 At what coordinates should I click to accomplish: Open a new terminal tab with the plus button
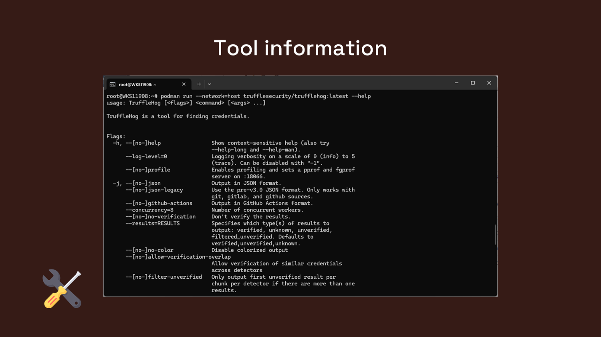coord(199,84)
